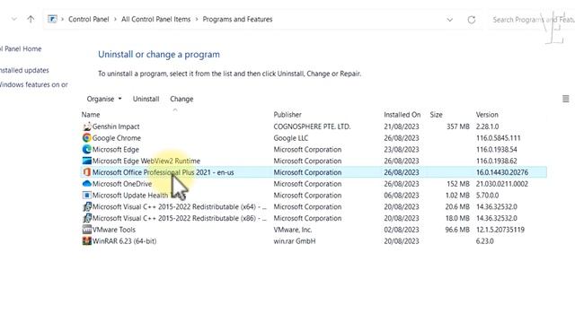575x323 pixels.
Task: Change view options icon on toolbar
Action: pos(566,99)
